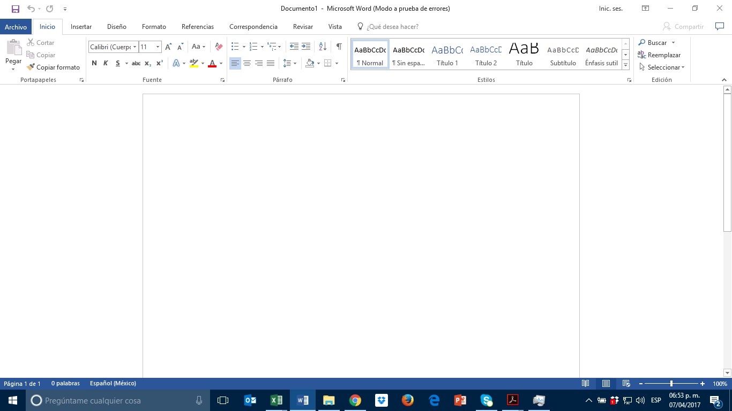Click the Pegar clipboard icon

[13, 48]
